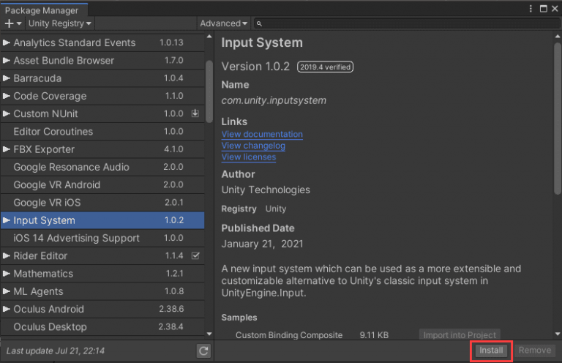Click the Install button
The image size is (562, 363).
(x=492, y=351)
